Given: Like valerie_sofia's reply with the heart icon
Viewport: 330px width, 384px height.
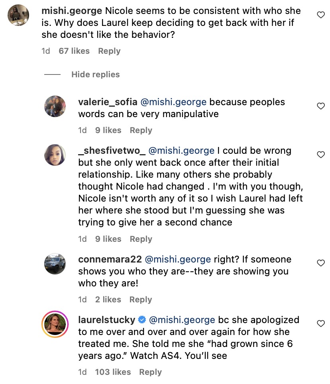Looking at the screenshot, I should click(320, 106).
